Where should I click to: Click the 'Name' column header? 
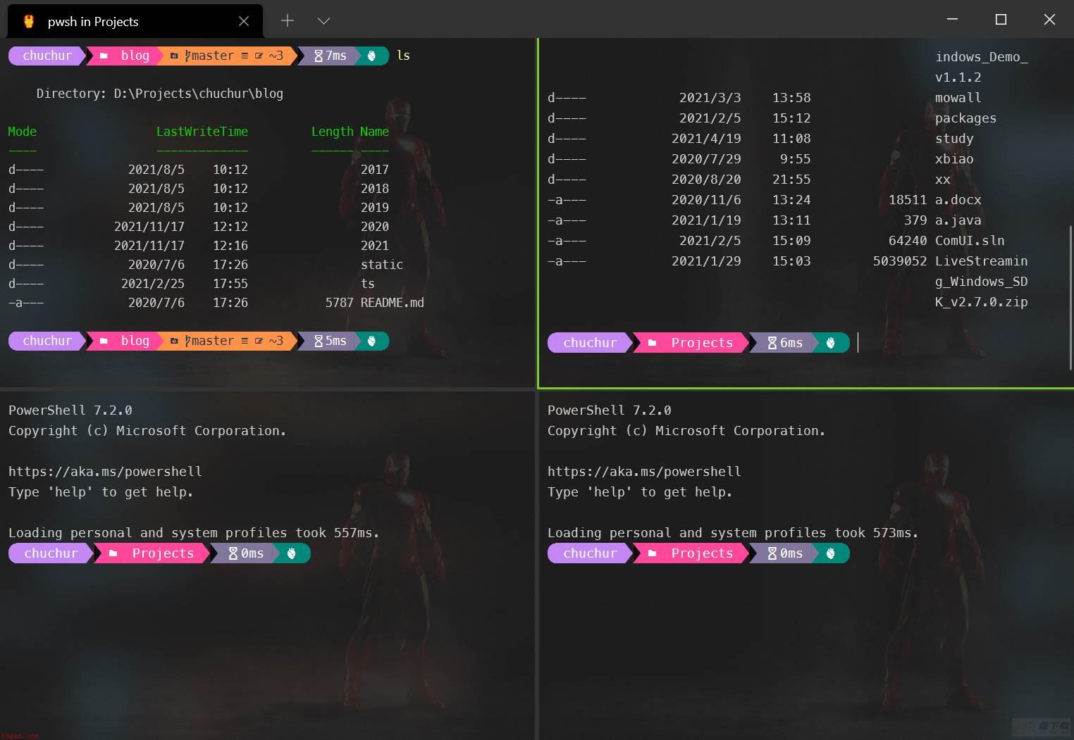pyautogui.click(x=374, y=132)
